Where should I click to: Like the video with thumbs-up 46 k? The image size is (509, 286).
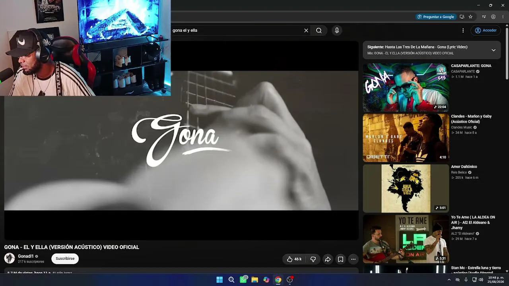pos(294,259)
